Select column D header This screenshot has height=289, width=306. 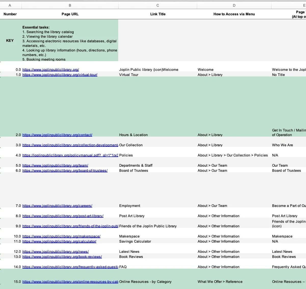[234, 5]
